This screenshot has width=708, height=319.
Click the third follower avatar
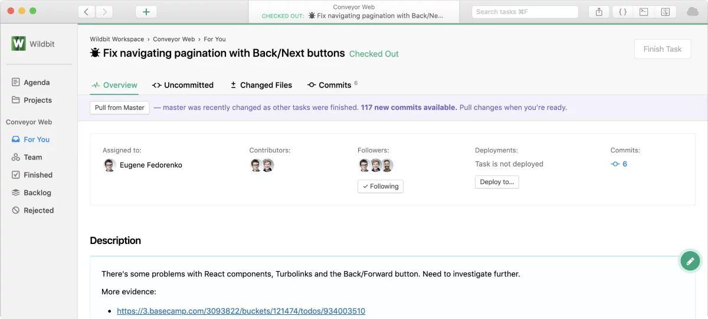[x=387, y=165]
